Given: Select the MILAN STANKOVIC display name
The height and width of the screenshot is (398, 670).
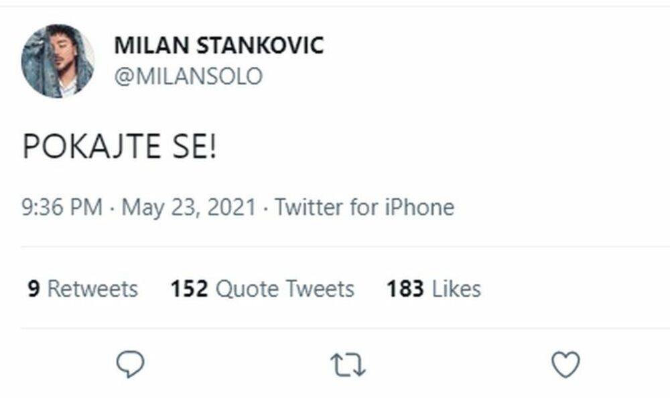Looking at the screenshot, I should click(218, 46).
